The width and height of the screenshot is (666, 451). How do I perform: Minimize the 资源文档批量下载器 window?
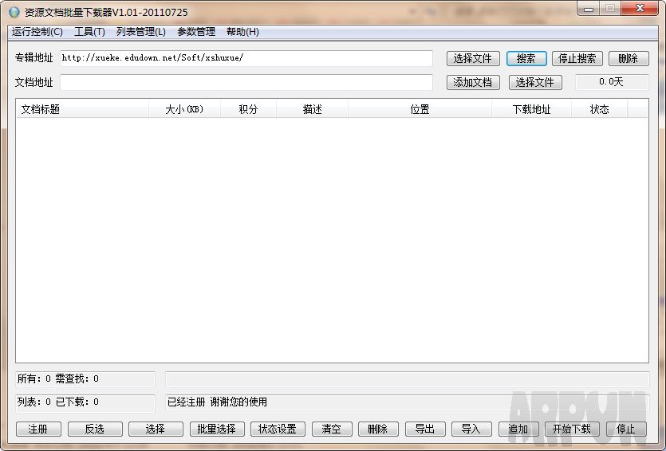point(589,9)
